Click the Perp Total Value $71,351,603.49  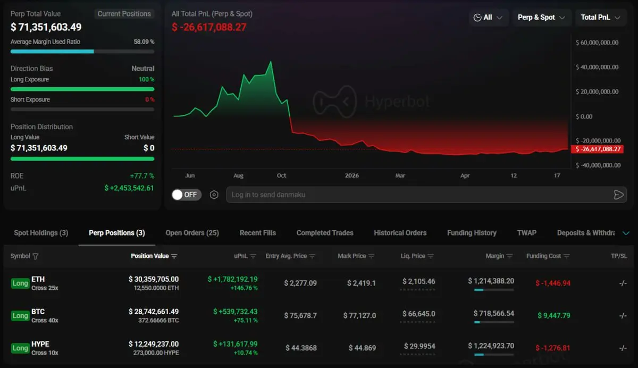coord(46,27)
